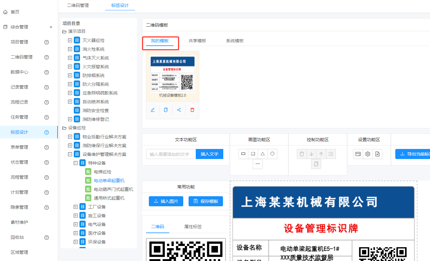This screenshot has height=261, width=430.
Task: Copy the 机械设备模板2.0 template
Action: tap(166, 110)
